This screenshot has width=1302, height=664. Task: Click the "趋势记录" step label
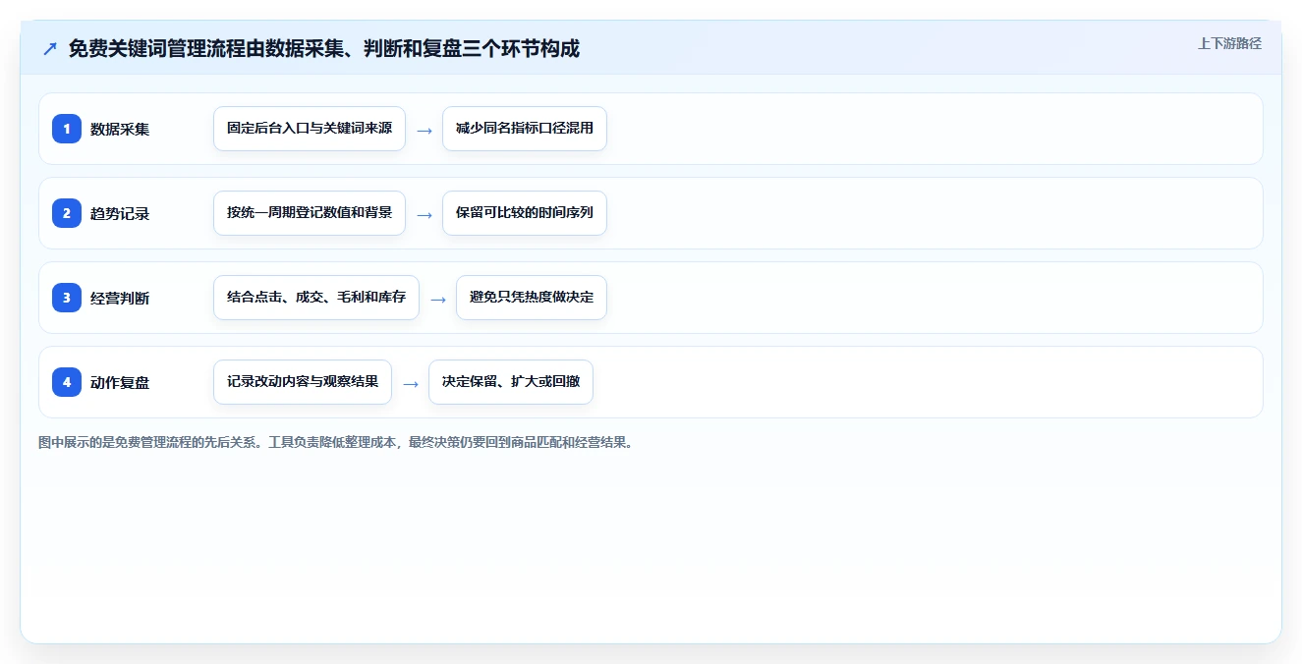click(x=120, y=213)
